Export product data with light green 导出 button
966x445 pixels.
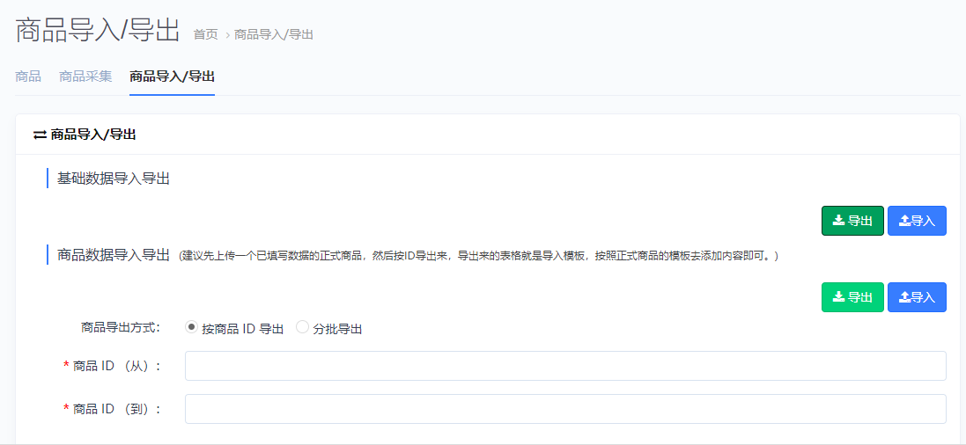pos(852,297)
